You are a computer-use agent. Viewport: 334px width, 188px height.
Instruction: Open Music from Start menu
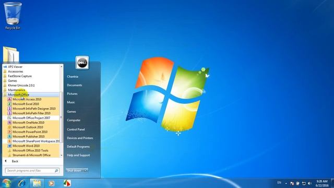(x=71, y=102)
